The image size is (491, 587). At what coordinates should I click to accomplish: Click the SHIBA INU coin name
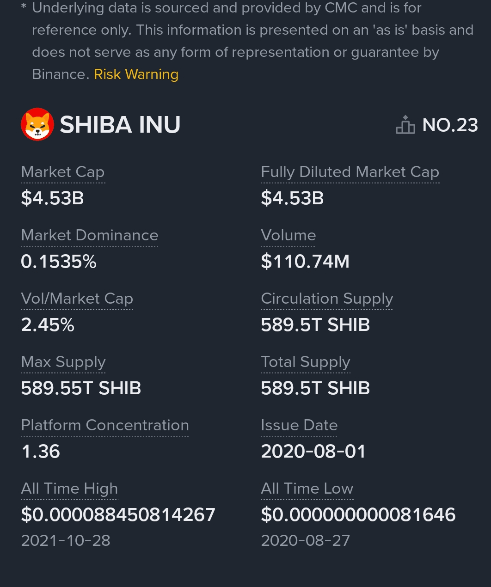click(120, 125)
